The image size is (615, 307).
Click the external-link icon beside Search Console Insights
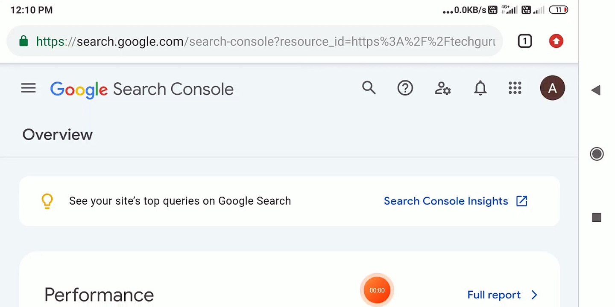click(522, 201)
